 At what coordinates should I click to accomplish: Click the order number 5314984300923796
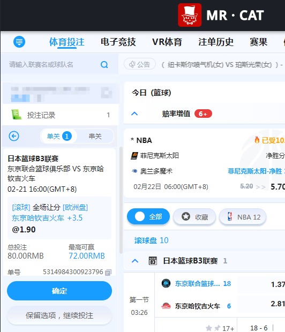(73, 272)
